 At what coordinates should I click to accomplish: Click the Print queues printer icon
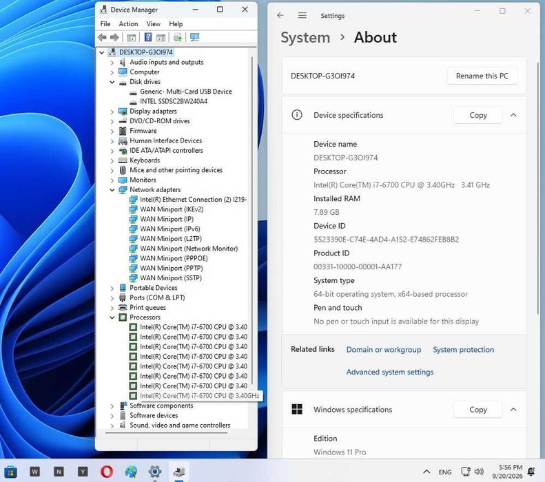pyautogui.click(x=123, y=307)
